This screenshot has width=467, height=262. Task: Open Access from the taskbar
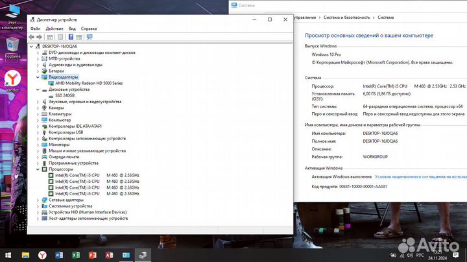[109, 255]
